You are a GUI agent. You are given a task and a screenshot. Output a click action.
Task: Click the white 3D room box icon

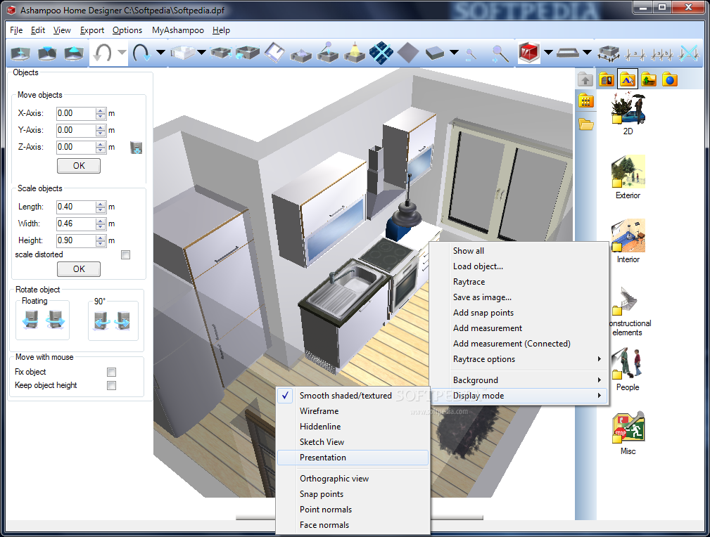pyautogui.click(x=183, y=53)
